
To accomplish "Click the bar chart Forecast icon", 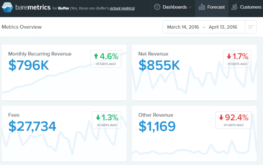I will tap(202, 7).
